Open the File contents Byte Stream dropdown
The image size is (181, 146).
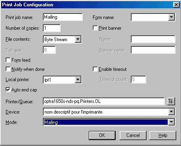78,39
